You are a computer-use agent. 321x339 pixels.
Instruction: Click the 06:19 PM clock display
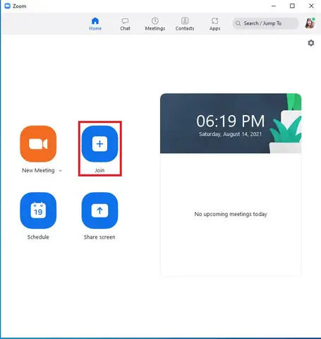(x=231, y=121)
